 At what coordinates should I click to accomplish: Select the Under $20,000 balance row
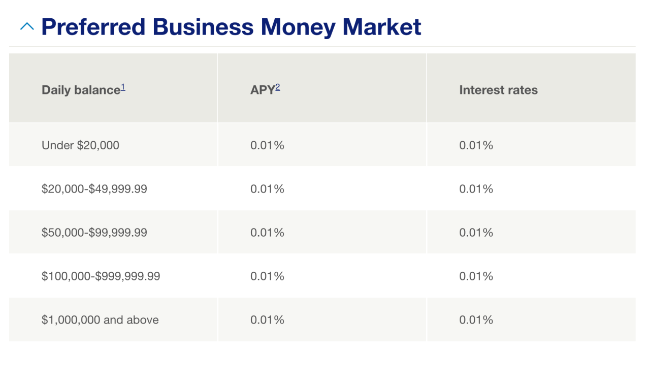tap(80, 145)
